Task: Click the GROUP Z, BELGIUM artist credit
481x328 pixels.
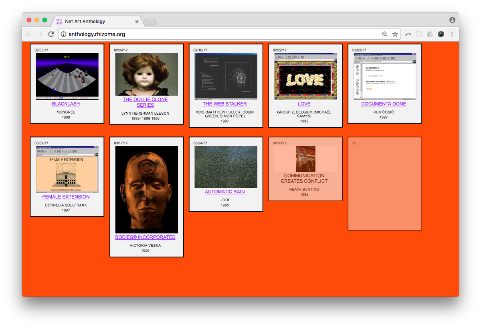Action: pyautogui.click(x=304, y=114)
